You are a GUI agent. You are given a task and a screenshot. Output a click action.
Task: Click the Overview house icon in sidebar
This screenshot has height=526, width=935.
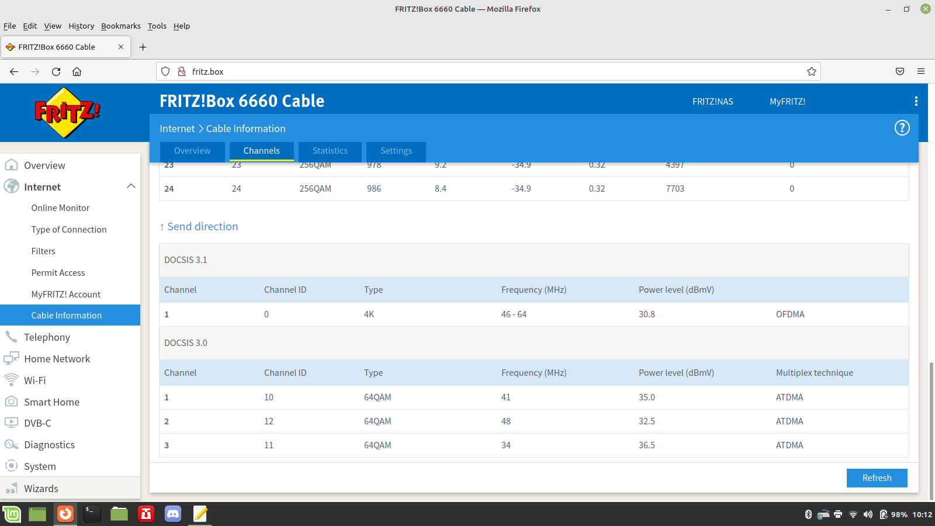pos(11,165)
